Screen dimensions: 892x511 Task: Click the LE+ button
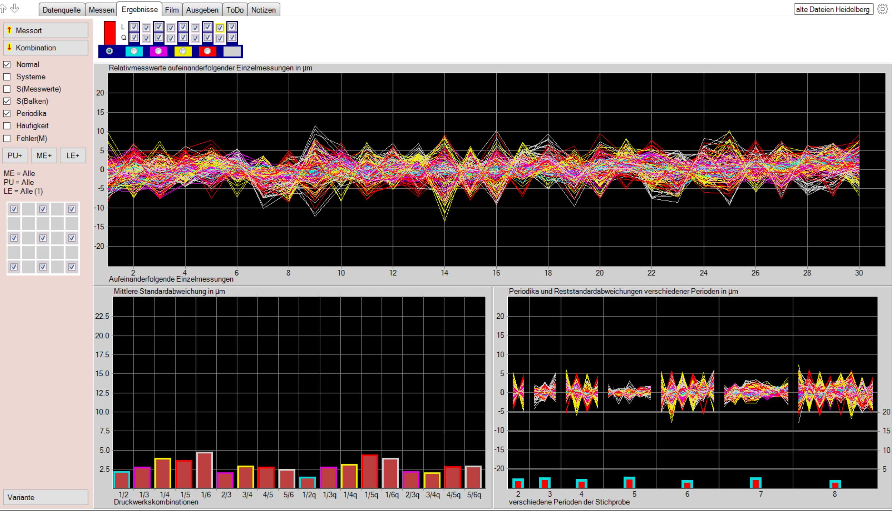73,156
